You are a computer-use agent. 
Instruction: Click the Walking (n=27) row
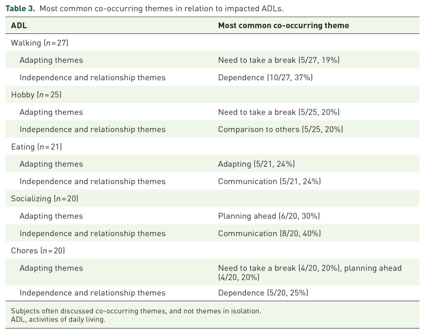pos(212,43)
